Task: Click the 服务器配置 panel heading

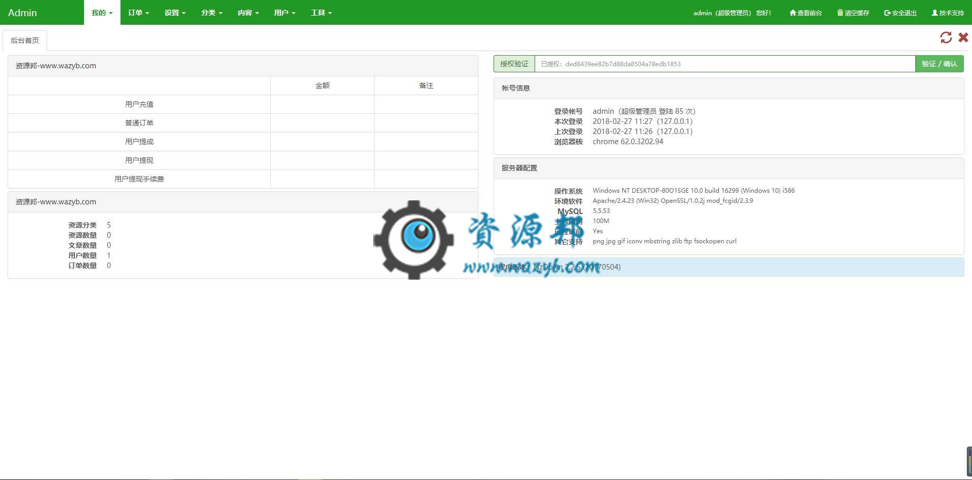Action: 519,168
